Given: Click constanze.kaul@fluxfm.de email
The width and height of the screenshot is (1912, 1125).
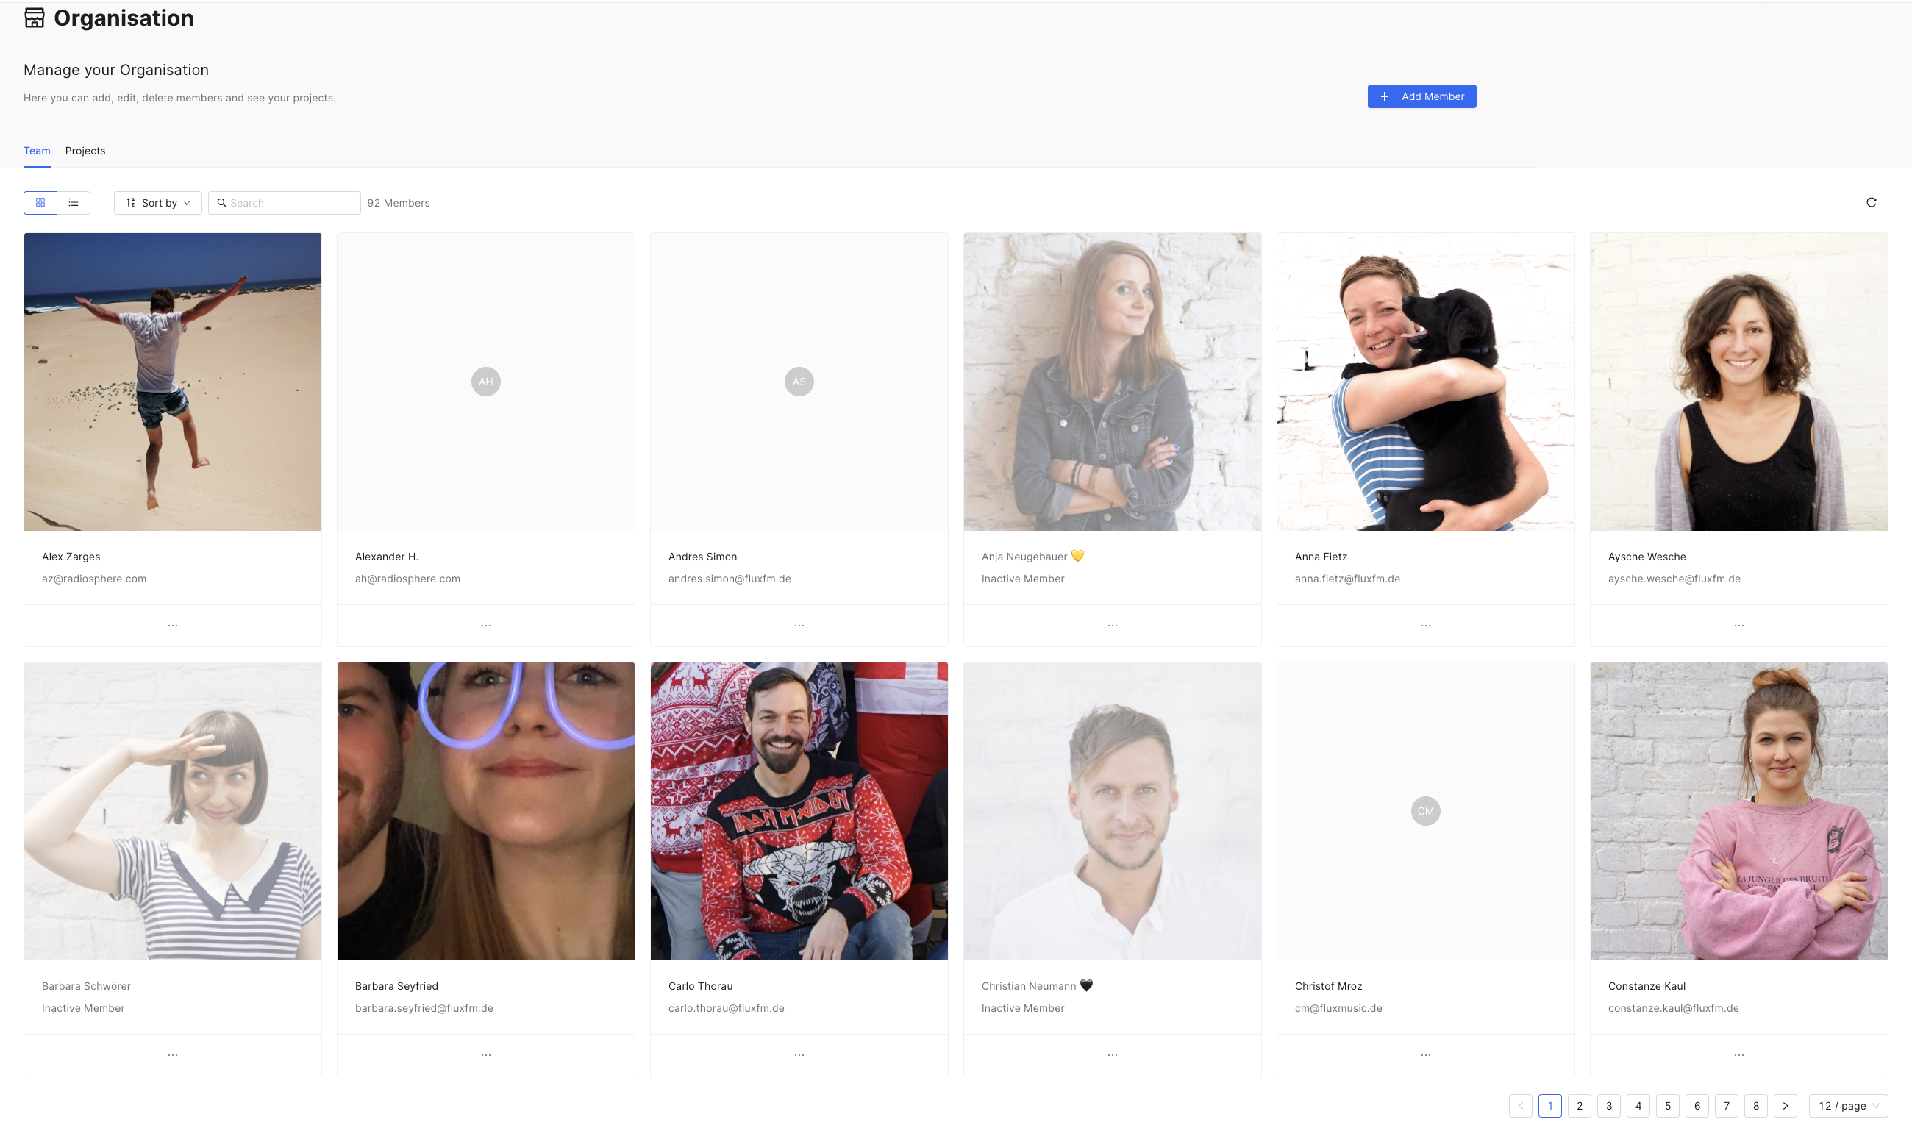Looking at the screenshot, I should [x=1674, y=1008].
